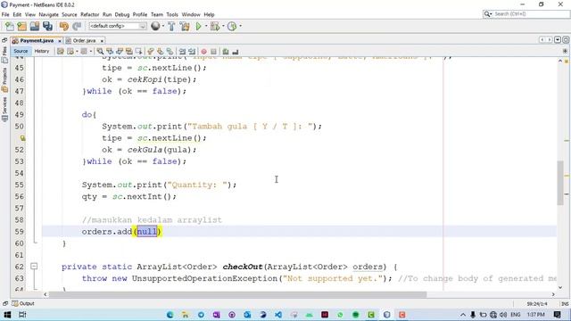Click the Shift Line Right icon
The image size is (571, 321).
point(192,52)
